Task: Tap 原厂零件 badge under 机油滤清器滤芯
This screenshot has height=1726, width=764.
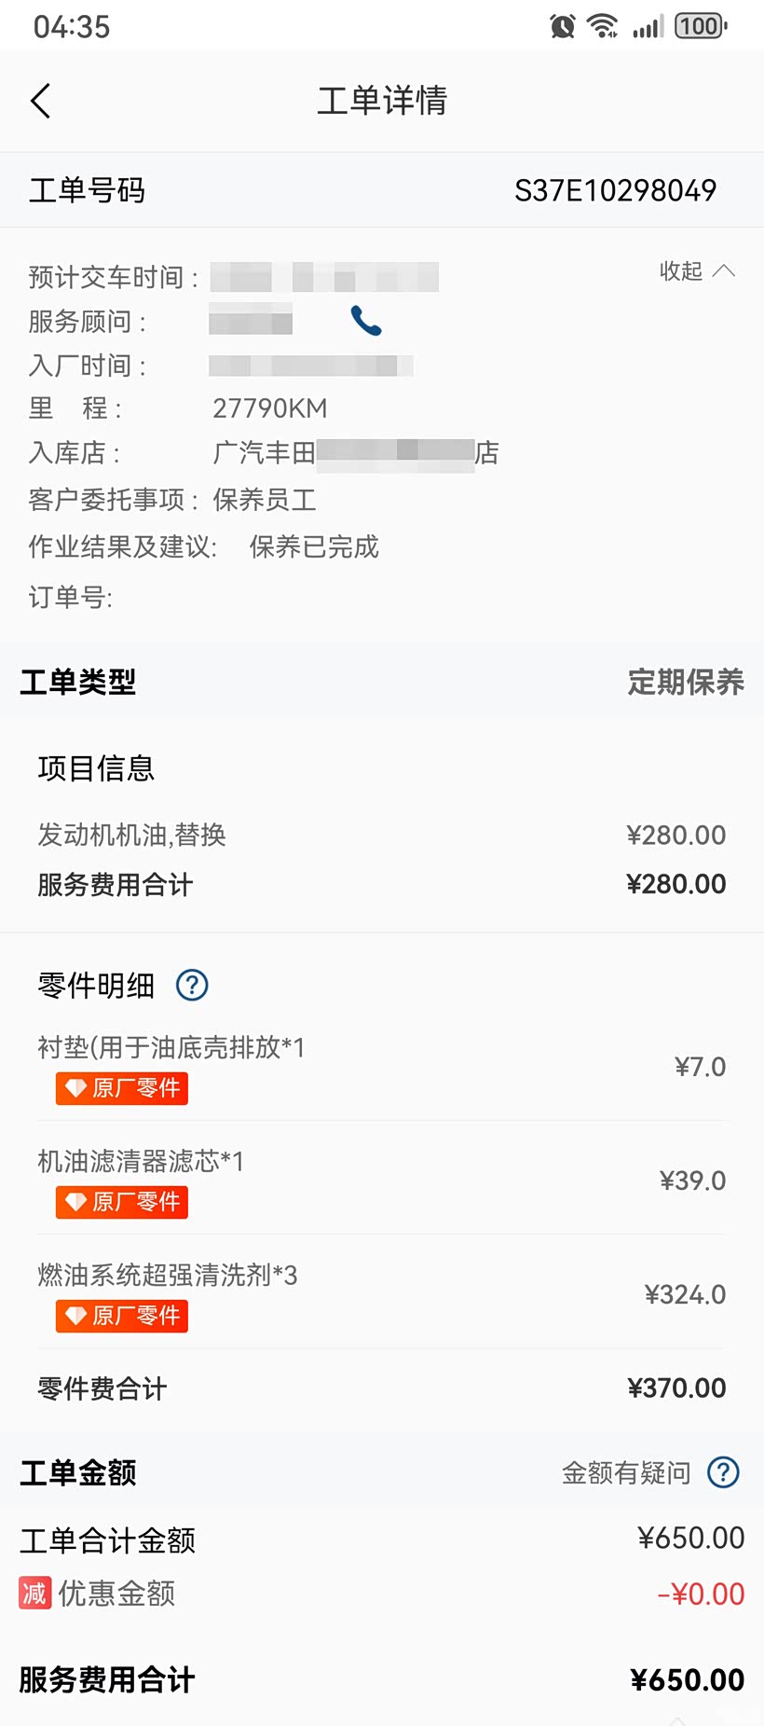Action: (x=122, y=1202)
